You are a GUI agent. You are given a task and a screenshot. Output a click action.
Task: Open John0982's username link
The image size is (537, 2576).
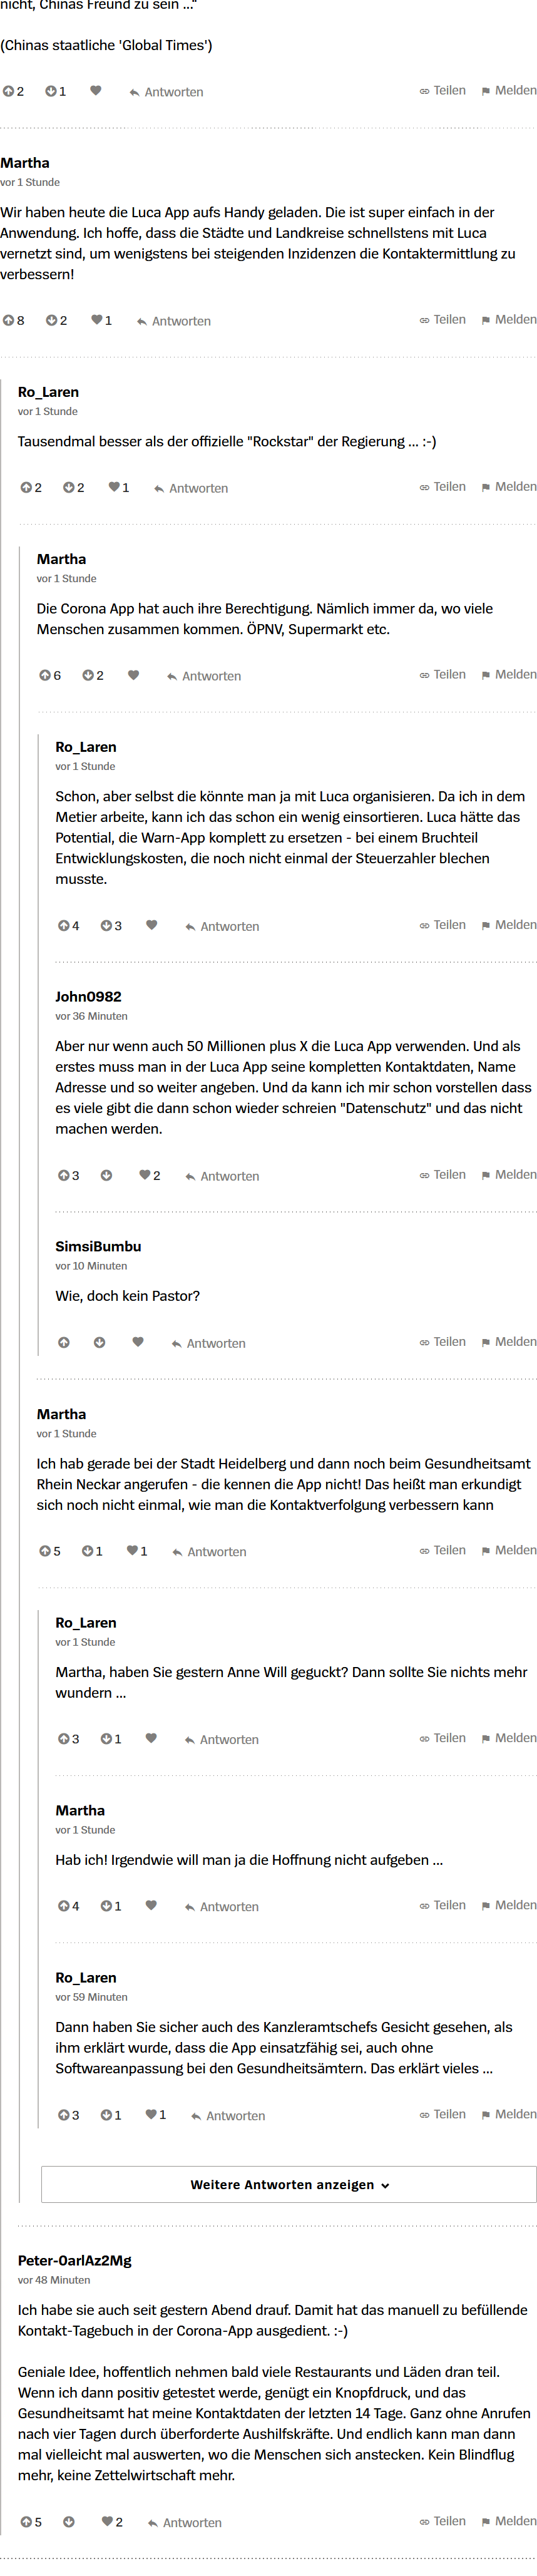click(x=88, y=997)
